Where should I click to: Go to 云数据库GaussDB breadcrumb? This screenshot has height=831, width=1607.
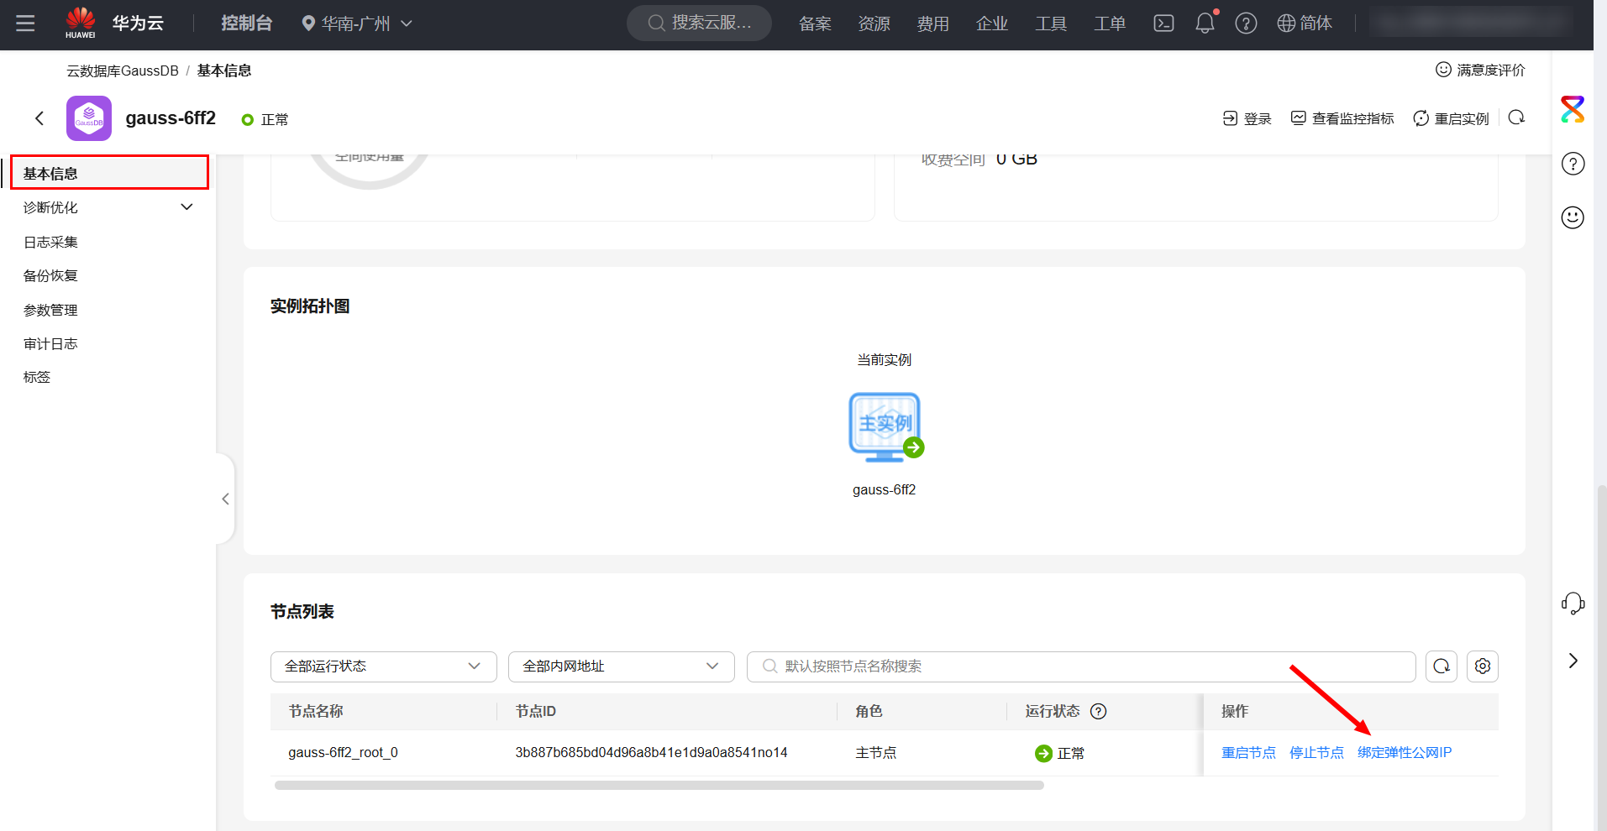coord(123,71)
